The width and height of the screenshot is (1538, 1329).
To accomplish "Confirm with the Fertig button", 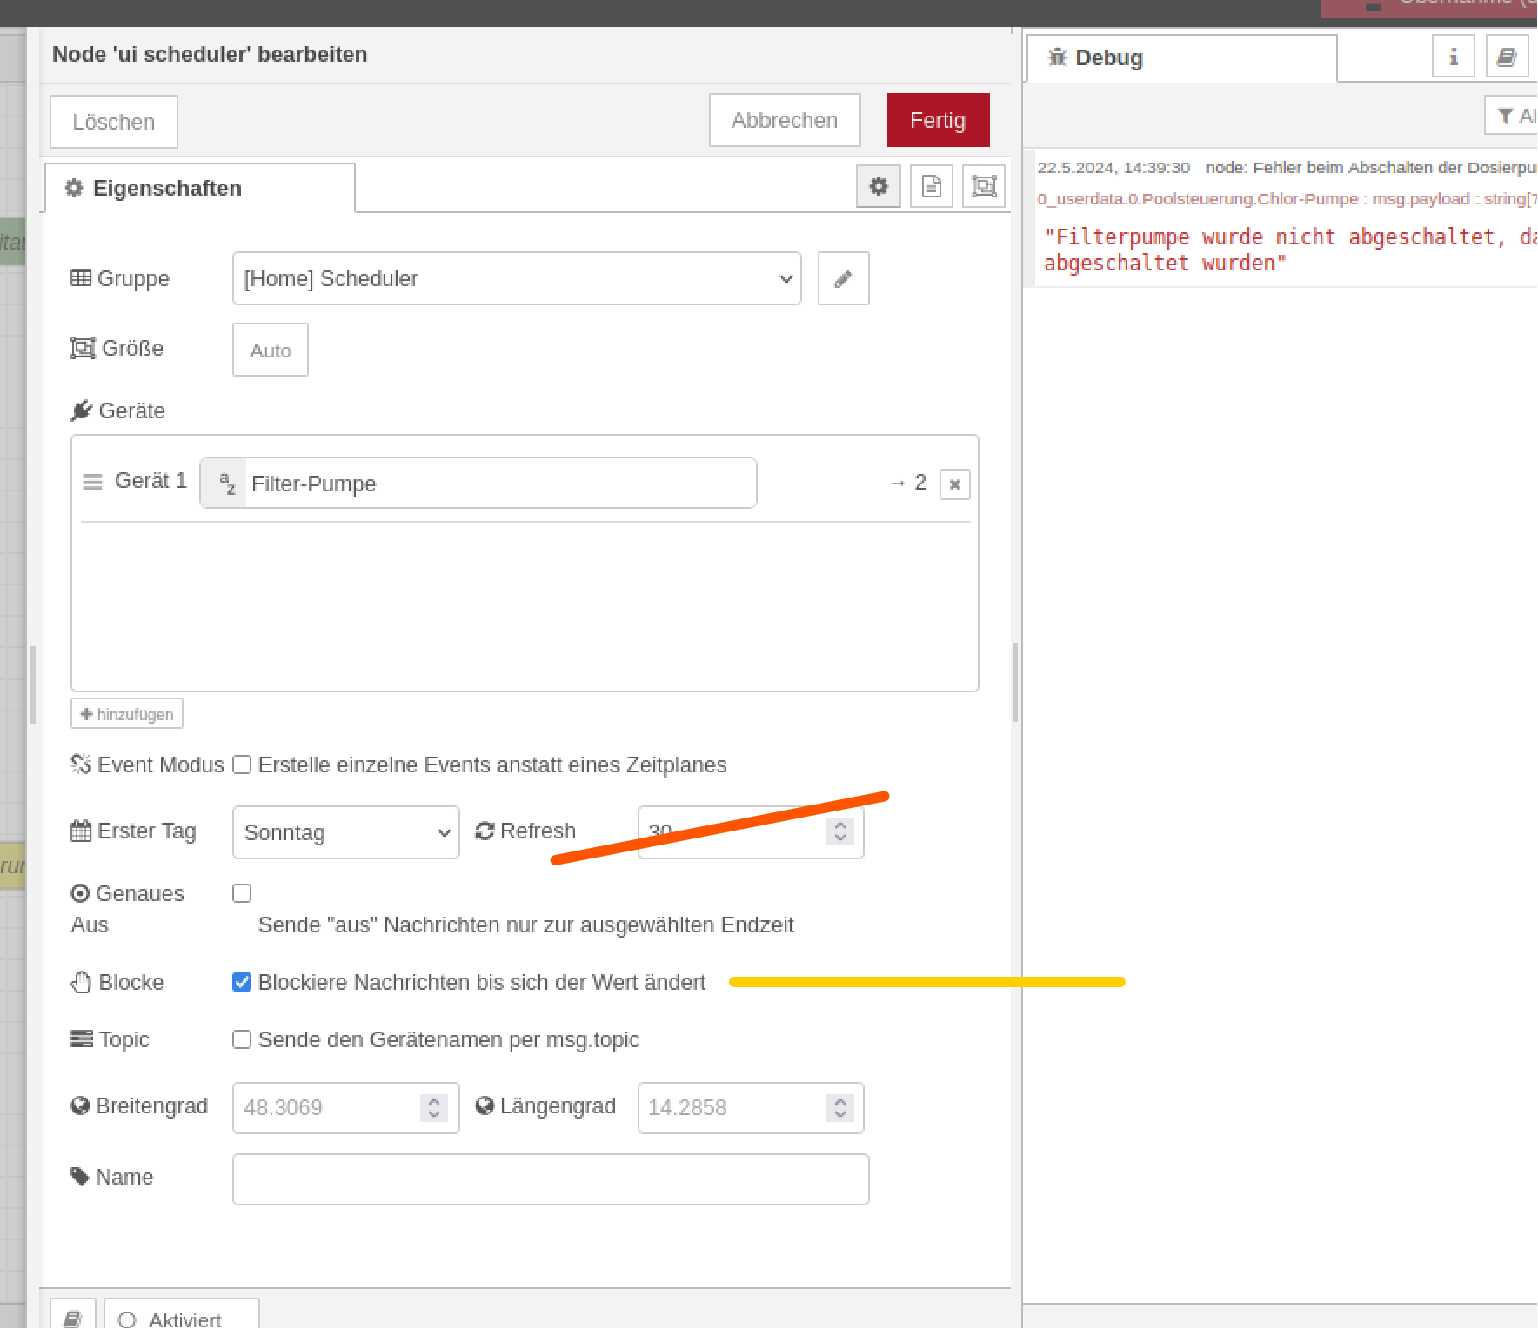I will [x=938, y=120].
